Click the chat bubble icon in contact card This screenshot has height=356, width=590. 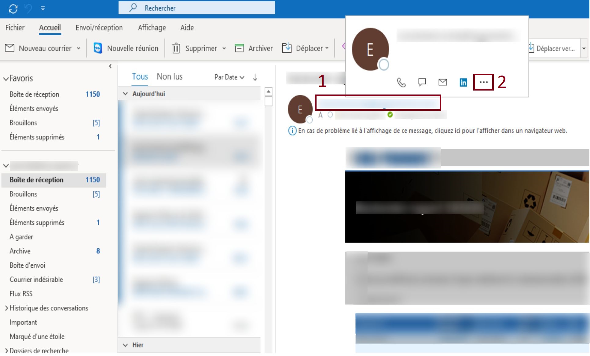(x=422, y=82)
